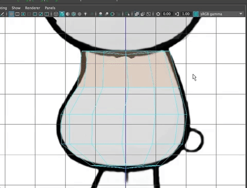247x188 pixels.
Task: Click Use Default Material icon
Action: [68, 14]
